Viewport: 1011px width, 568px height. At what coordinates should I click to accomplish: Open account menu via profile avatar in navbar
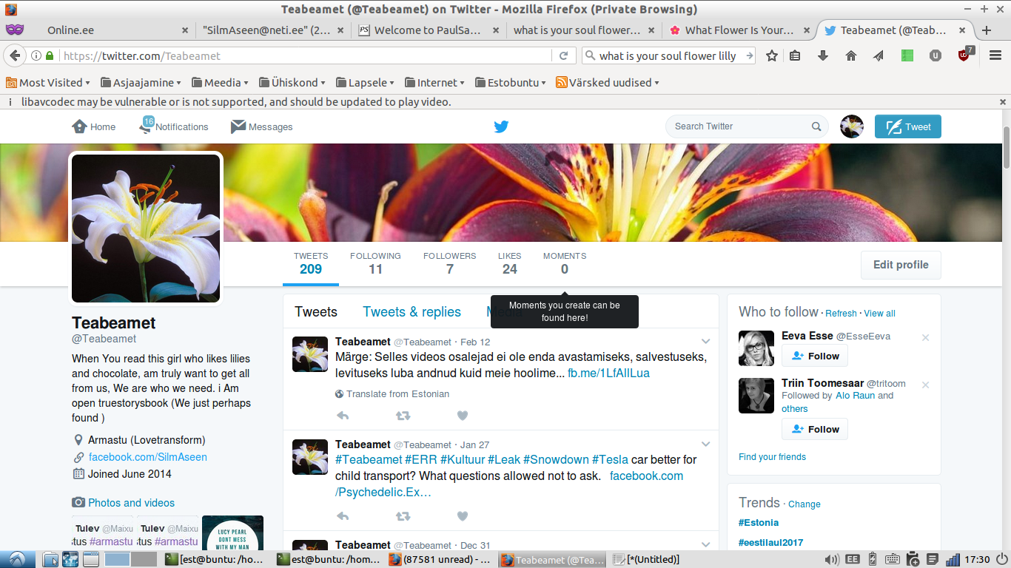[852, 126]
